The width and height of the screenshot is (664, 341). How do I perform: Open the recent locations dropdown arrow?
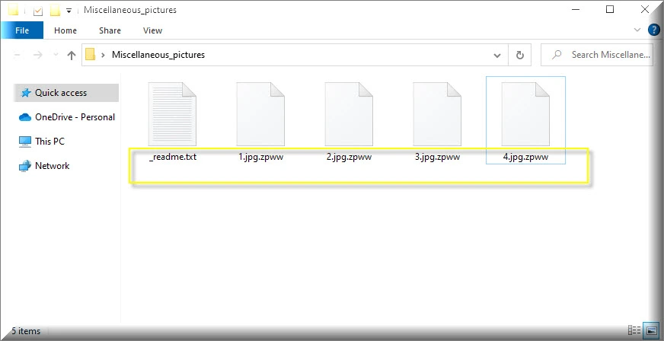click(x=56, y=55)
